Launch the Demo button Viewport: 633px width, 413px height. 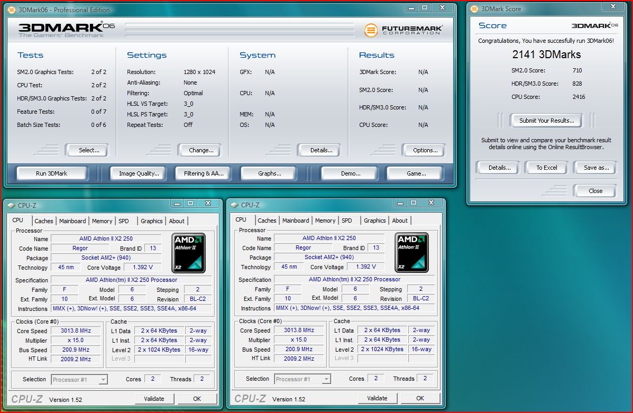[x=351, y=173]
